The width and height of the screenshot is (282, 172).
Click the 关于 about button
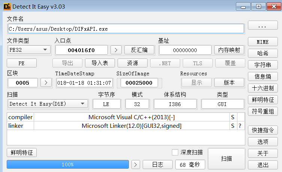[x=263, y=153]
